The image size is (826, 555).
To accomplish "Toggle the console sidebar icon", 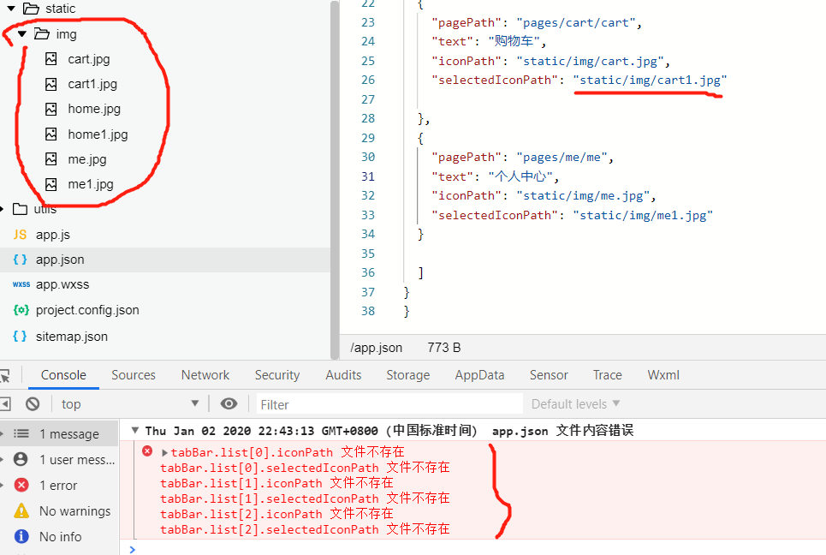I will pyautogui.click(x=5, y=404).
